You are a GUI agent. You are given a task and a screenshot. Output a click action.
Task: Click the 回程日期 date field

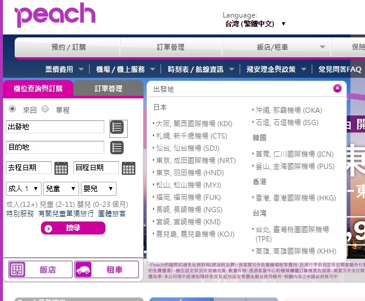tap(96, 168)
